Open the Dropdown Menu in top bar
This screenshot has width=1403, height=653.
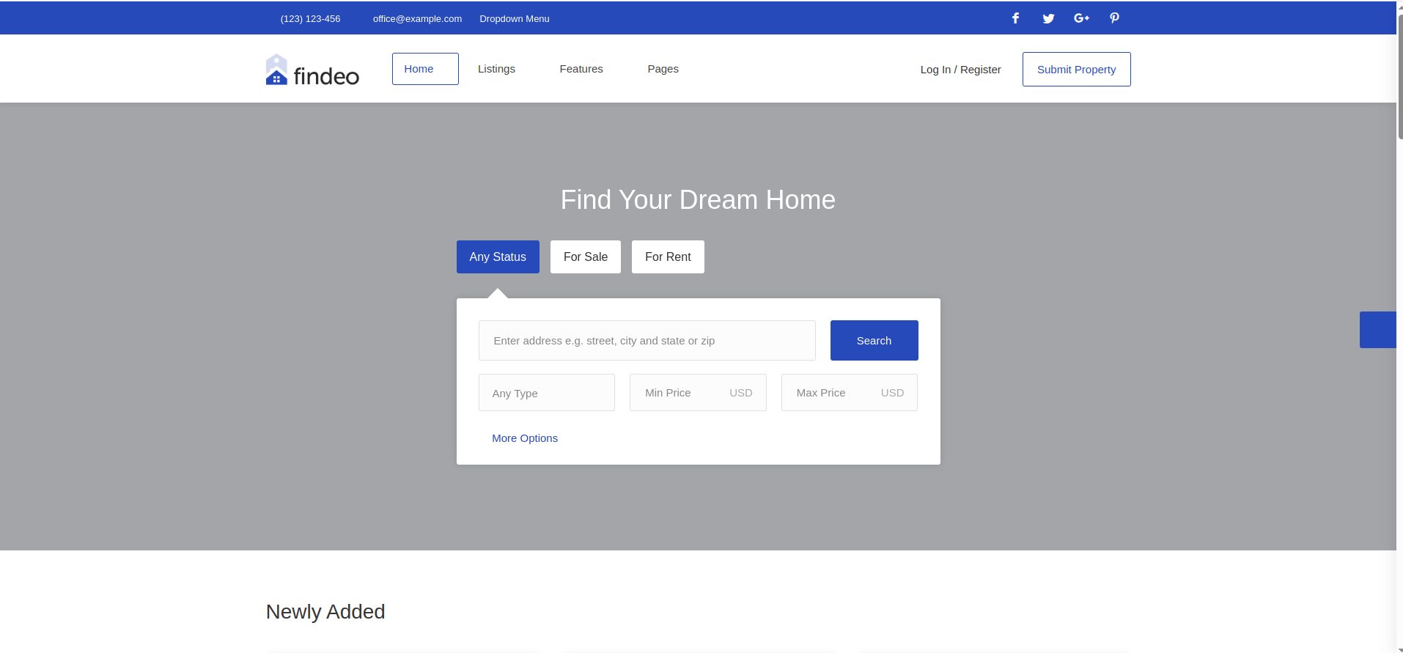(515, 19)
